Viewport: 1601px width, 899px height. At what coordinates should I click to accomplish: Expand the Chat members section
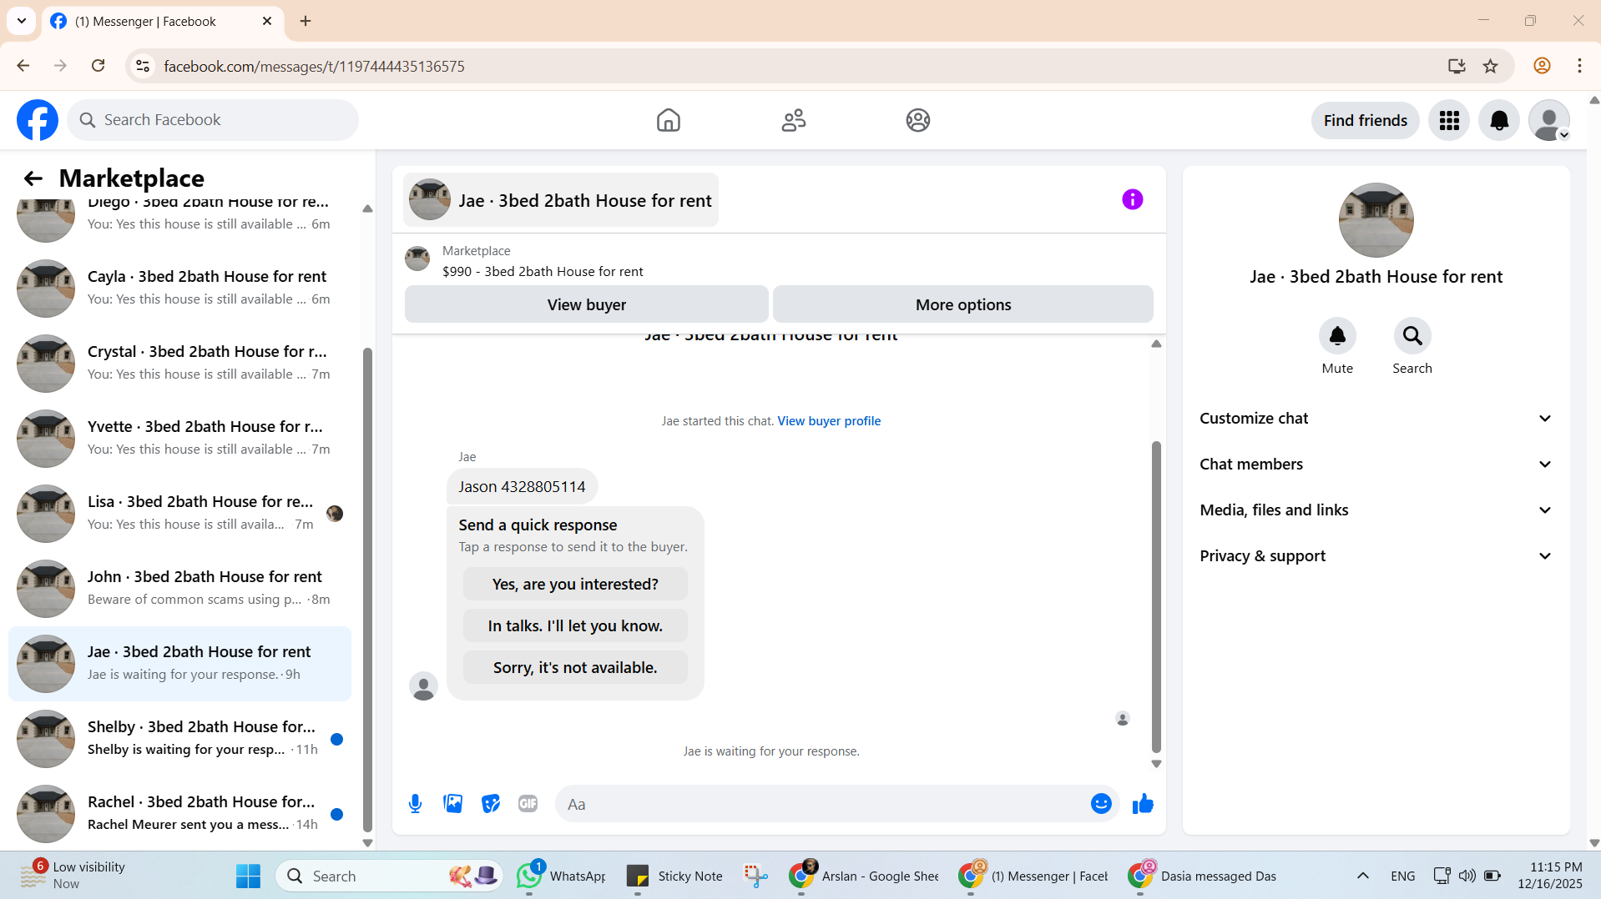tap(1376, 465)
